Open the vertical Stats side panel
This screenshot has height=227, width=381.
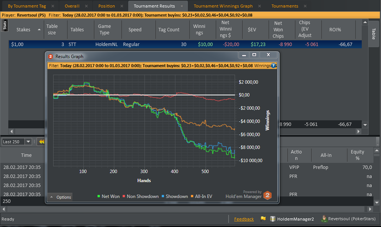[x=4, y=26]
